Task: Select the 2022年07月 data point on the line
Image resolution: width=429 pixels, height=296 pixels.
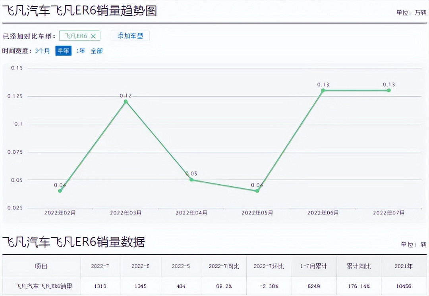Action: (389, 90)
